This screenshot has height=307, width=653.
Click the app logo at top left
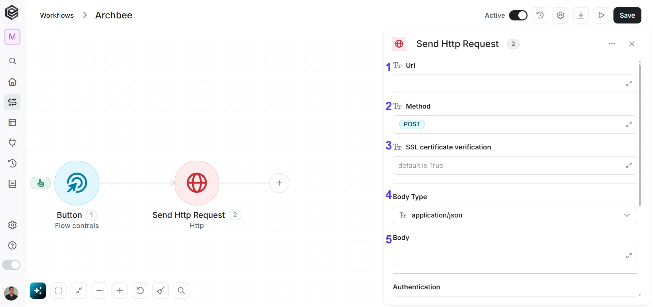coord(12,13)
